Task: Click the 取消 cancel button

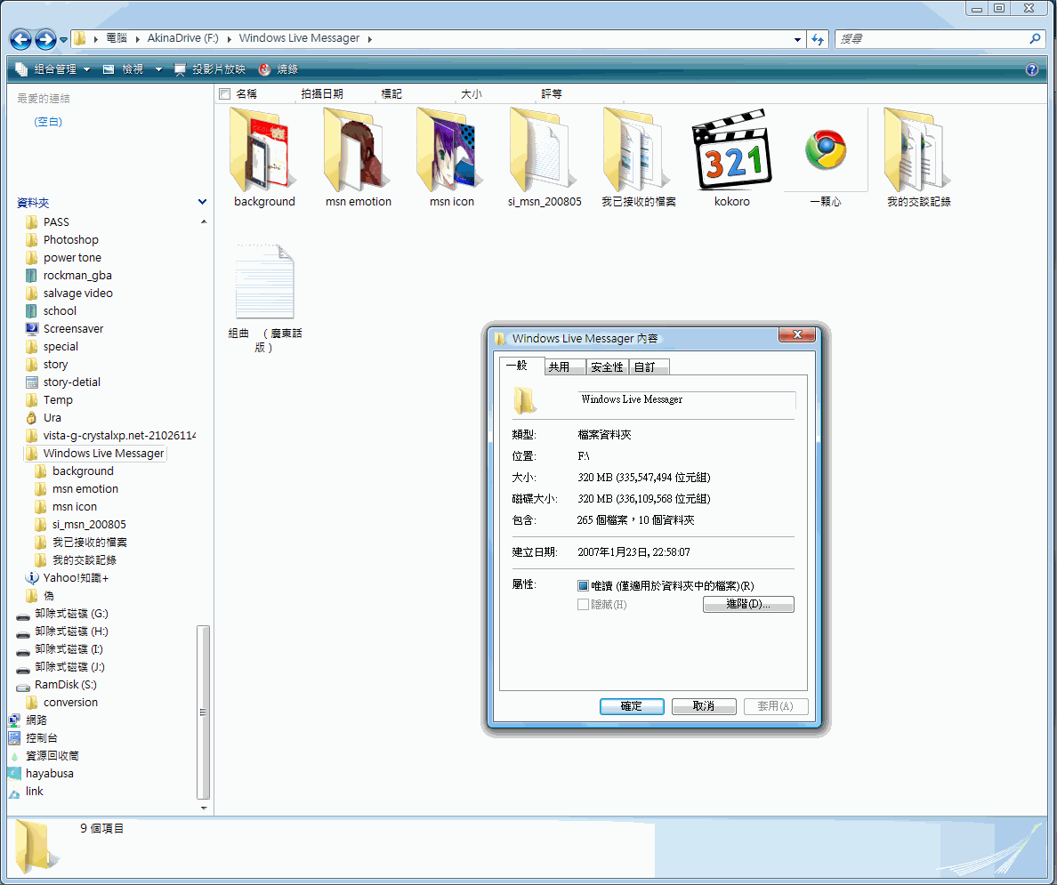Action: point(704,706)
